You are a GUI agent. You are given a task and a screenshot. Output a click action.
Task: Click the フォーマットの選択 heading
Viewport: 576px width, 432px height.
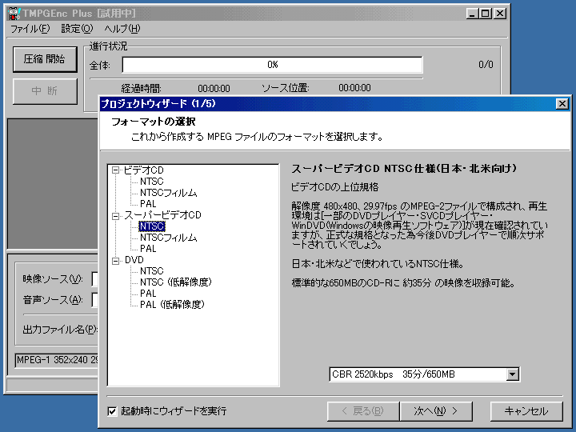(x=153, y=122)
